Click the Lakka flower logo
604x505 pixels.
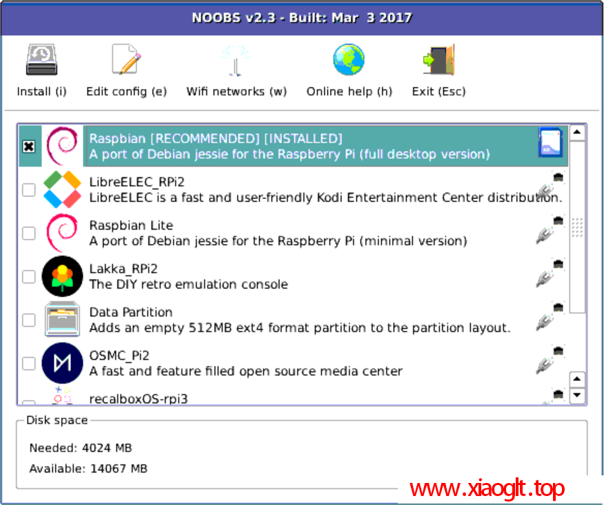click(62, 276)
